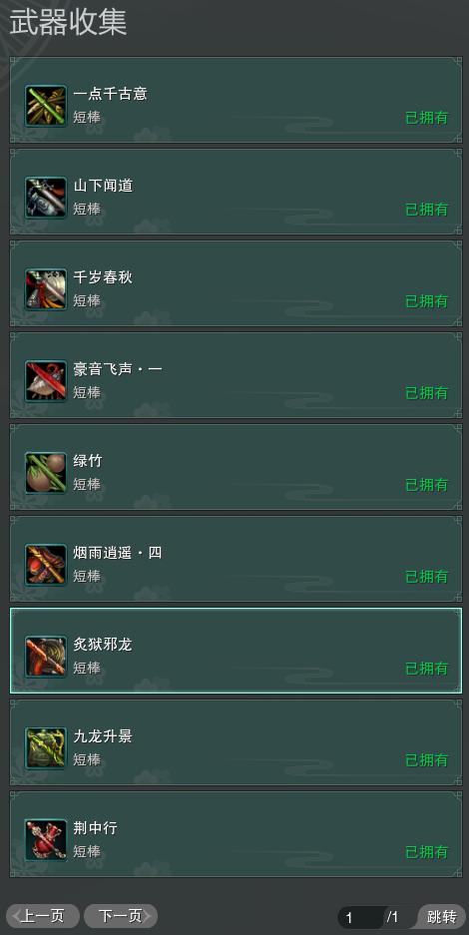The image size is (469, 935).
Task: Click the 千岁春秋 weapon icon
Action: pyautogui.click(x=46, y=289)
